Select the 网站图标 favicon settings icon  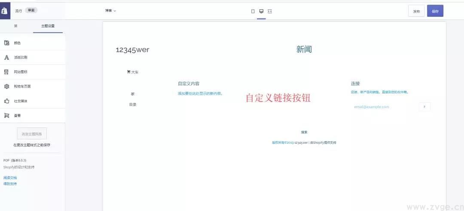[x=7, y=72]
